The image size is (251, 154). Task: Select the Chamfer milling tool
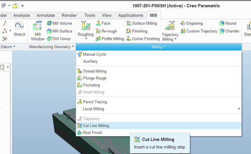pos(230,31)
